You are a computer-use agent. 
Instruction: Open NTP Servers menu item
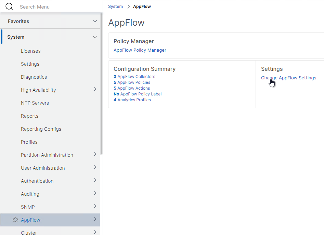35,103
